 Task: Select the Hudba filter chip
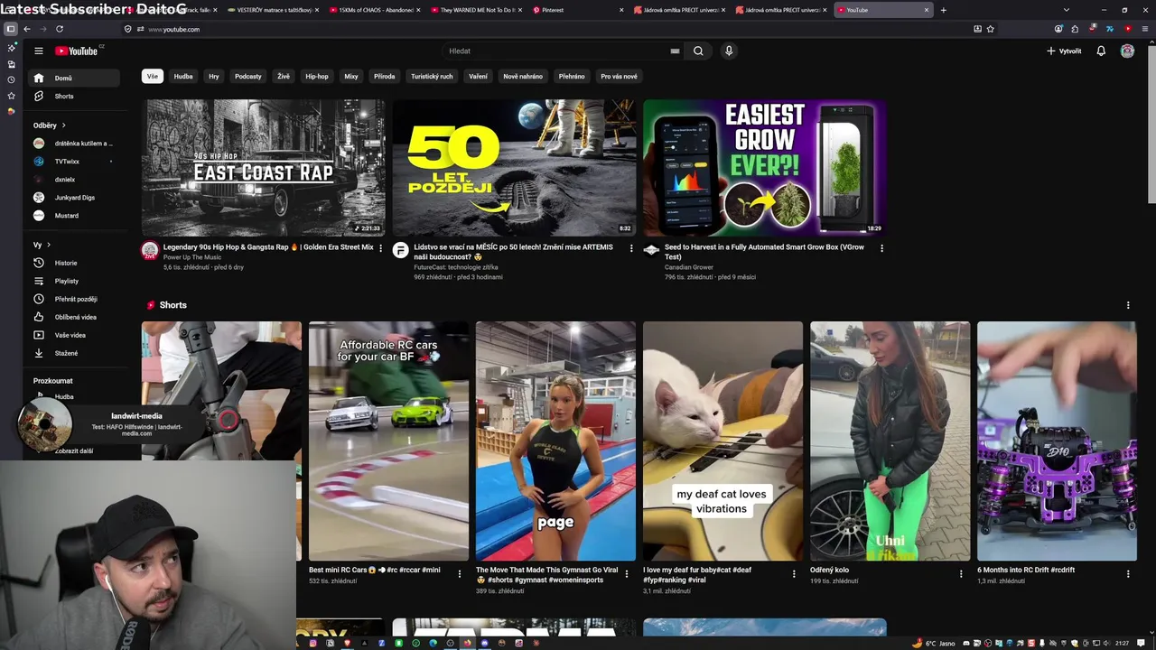tap(183, 77)
